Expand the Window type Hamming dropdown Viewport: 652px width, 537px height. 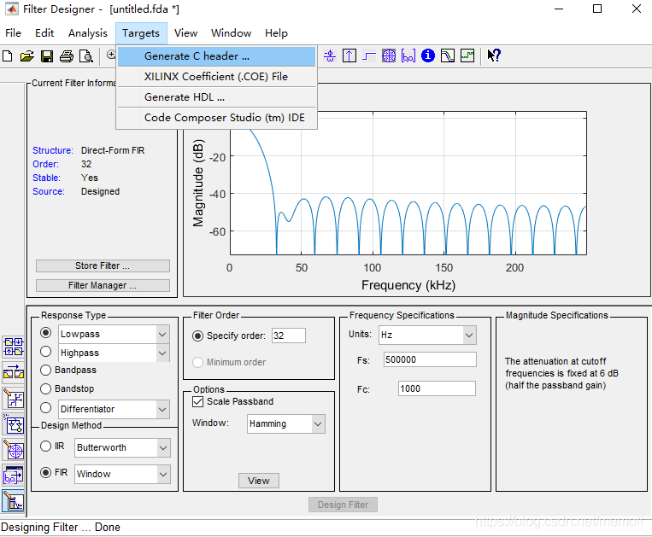(x=286, y=424)
